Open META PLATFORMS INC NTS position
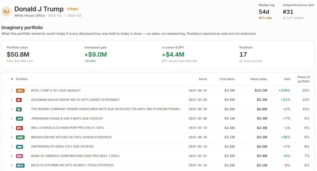The width and height of the screenshot is (317, 171). 158,165
